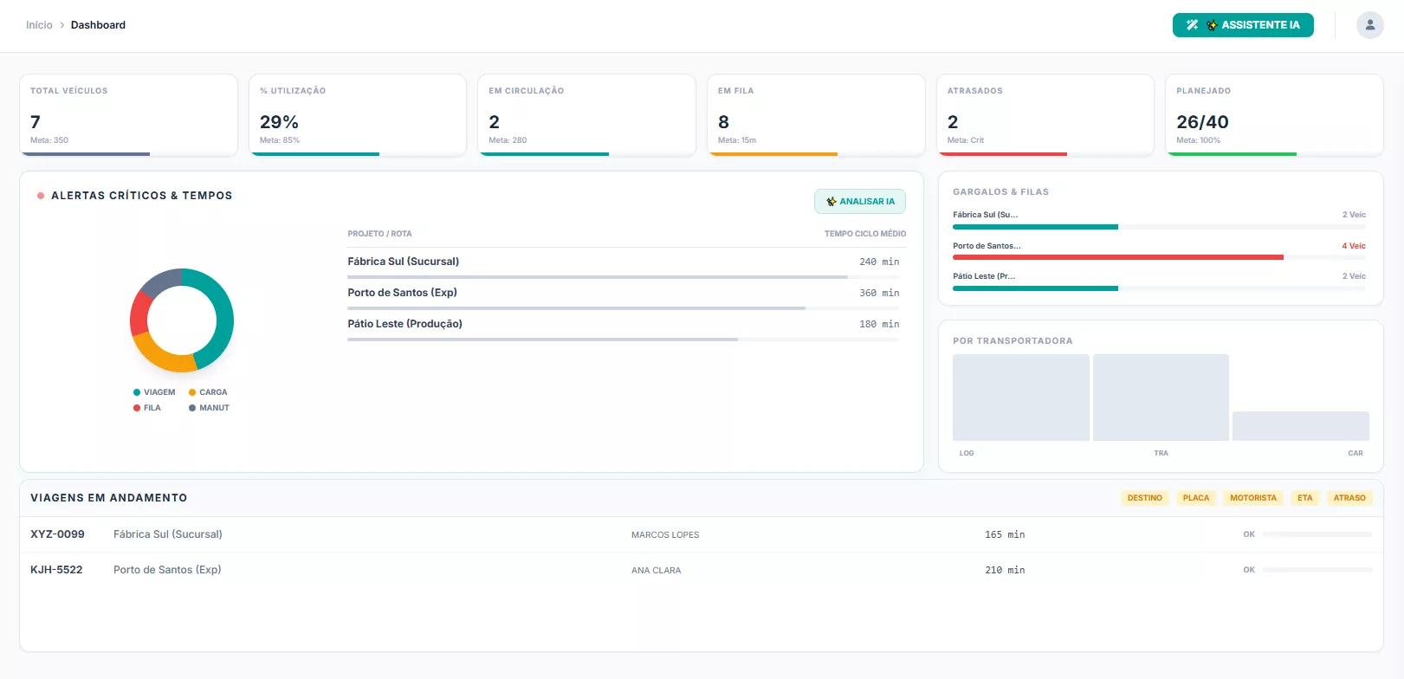Open the Atrasados KPI card
This screenshot has width=1404, height=679.
[x=1045, y=114]
